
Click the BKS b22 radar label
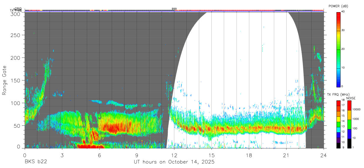(36, 162)
